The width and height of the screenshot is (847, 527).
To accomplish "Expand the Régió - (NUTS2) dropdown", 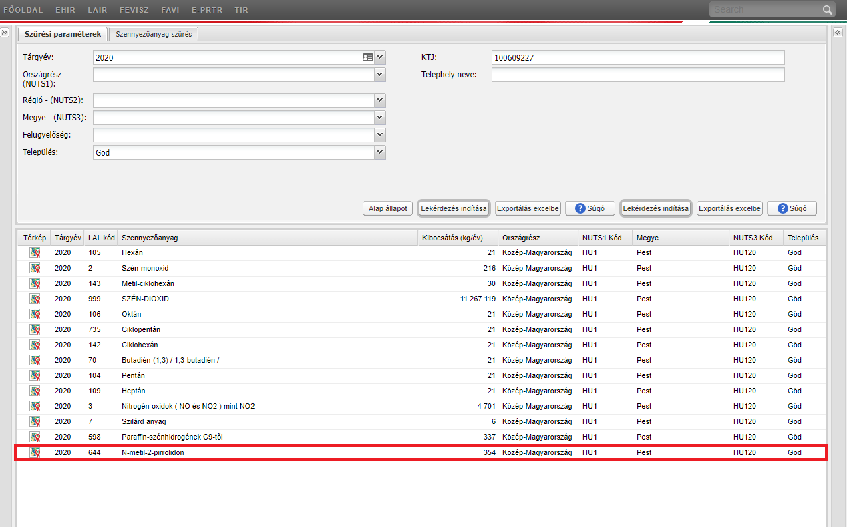I will pos(380,100).
